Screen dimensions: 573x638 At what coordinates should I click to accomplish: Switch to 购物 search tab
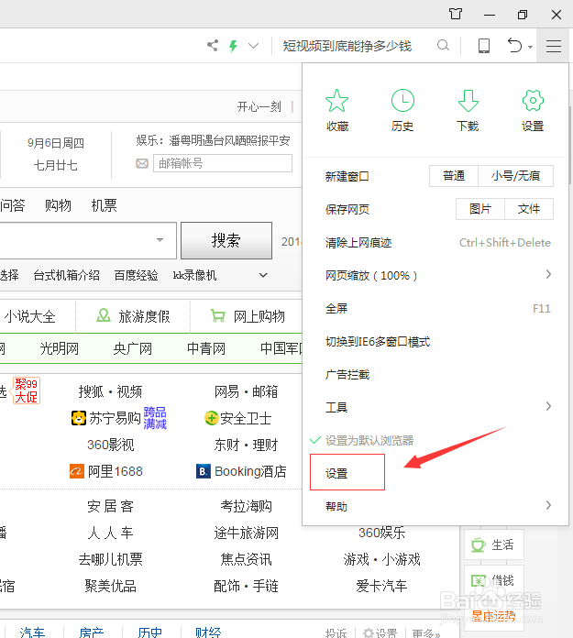(58, 205)
